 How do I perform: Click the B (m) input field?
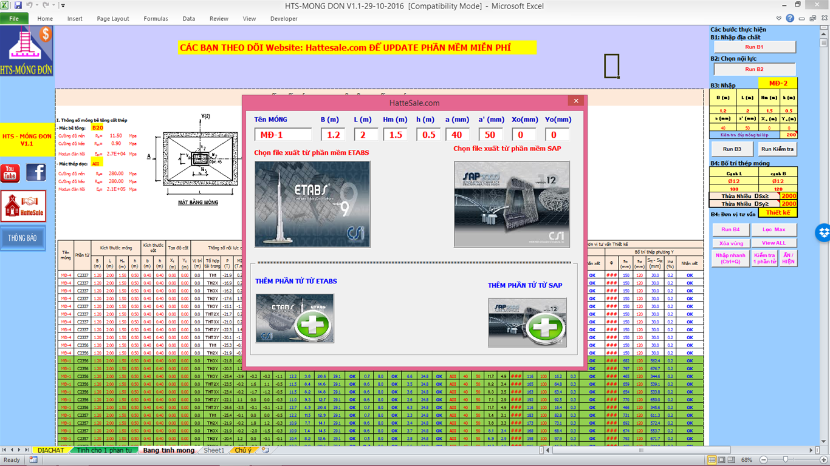tap(333, 135)
